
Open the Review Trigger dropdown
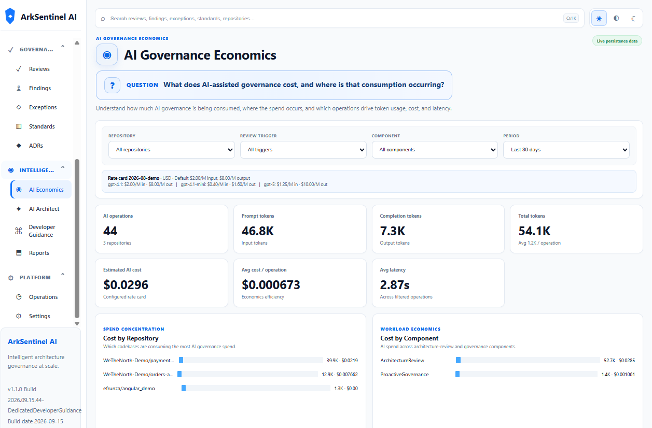click(303, 150)
